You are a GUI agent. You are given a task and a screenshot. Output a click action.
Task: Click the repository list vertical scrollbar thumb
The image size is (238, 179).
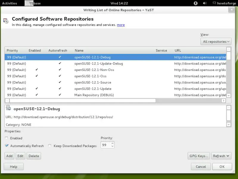coord(228,56)
